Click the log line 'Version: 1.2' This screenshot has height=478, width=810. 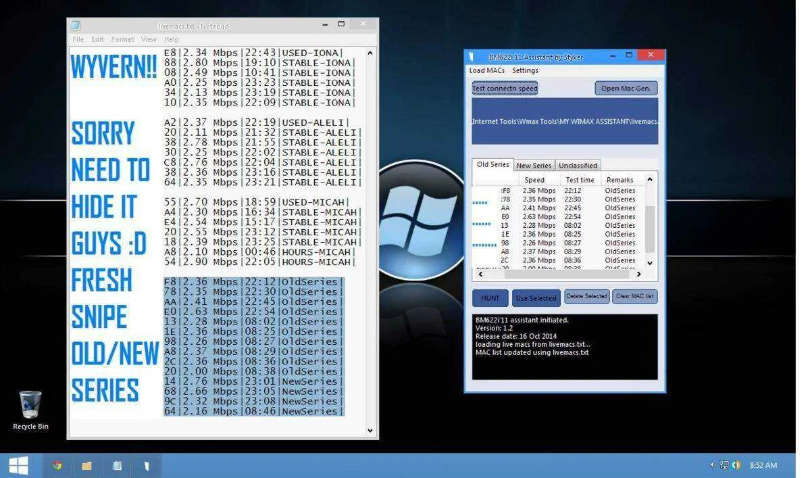(494, 328)
